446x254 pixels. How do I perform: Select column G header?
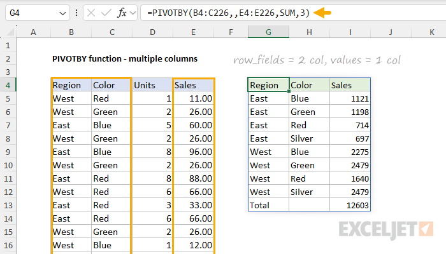point(268,32)
